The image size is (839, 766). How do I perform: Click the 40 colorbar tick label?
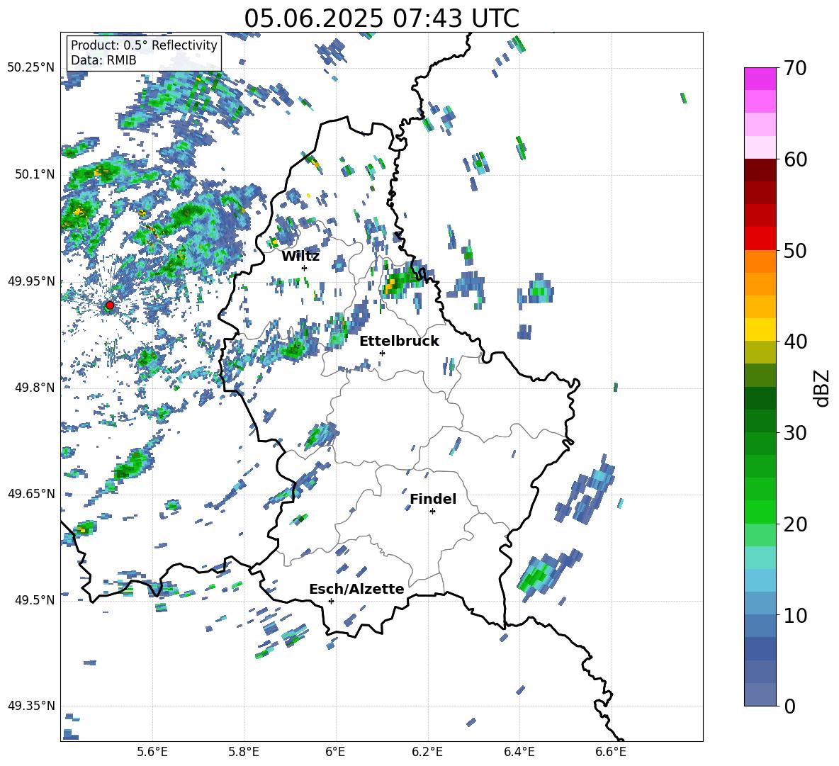[x=795, y=342]
